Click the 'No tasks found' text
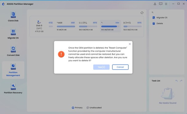 [x=168, y=103]
